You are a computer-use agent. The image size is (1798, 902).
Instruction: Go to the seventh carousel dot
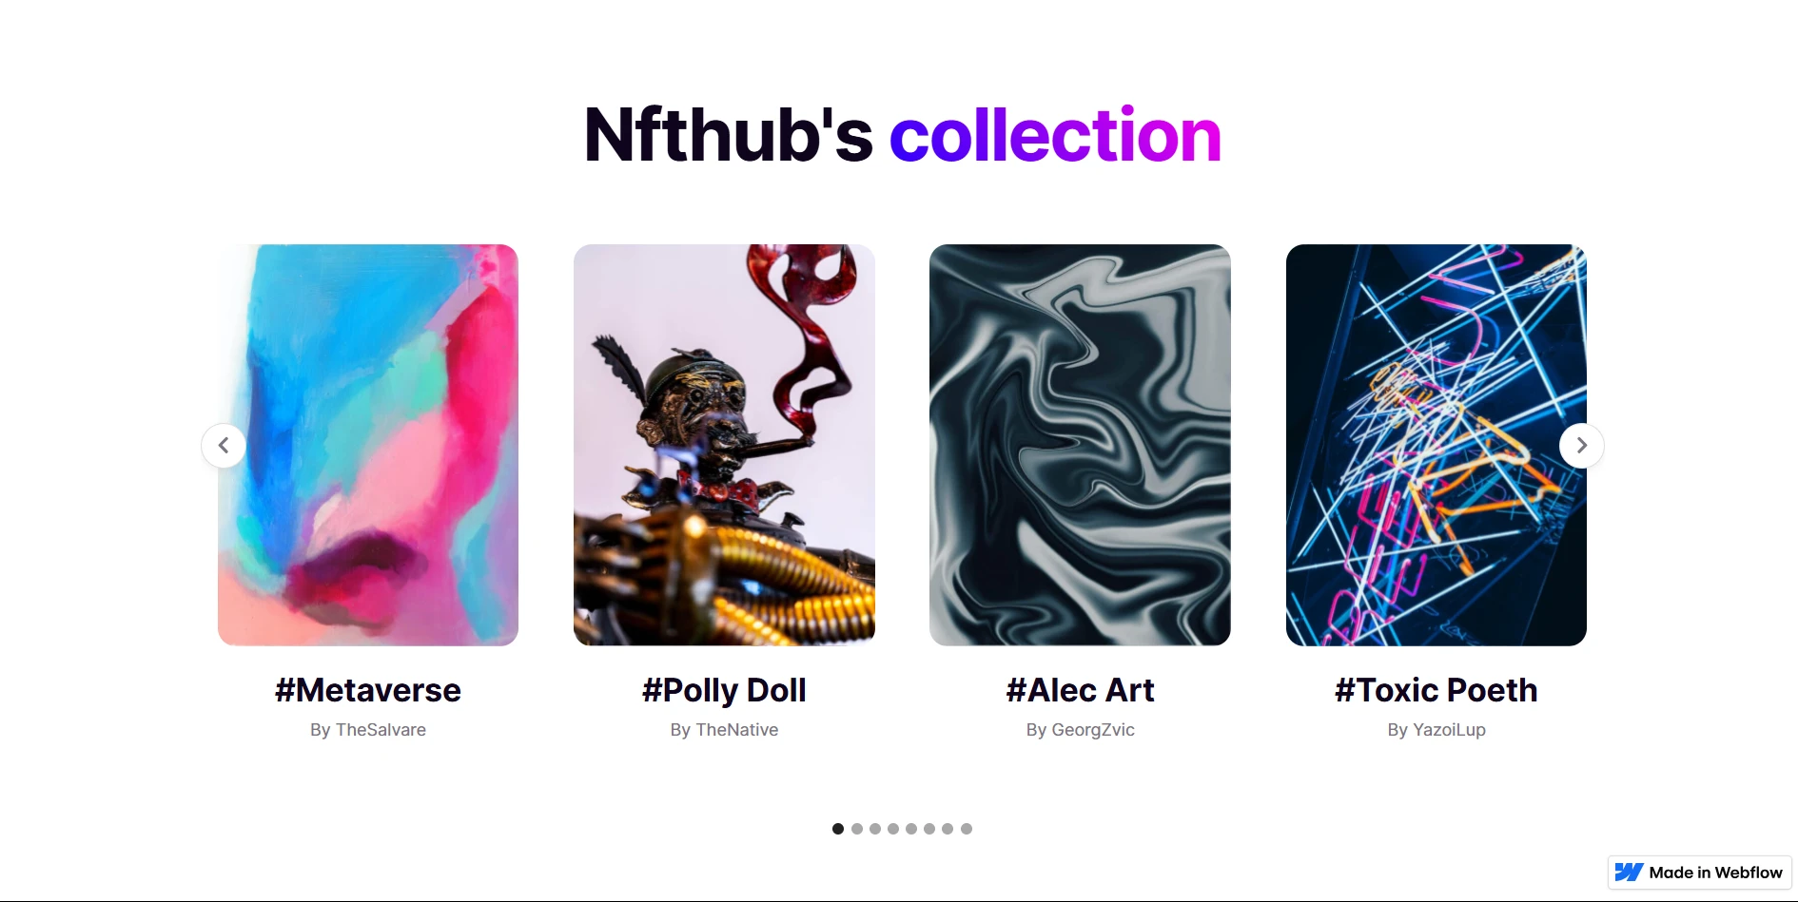click(948, 829)
